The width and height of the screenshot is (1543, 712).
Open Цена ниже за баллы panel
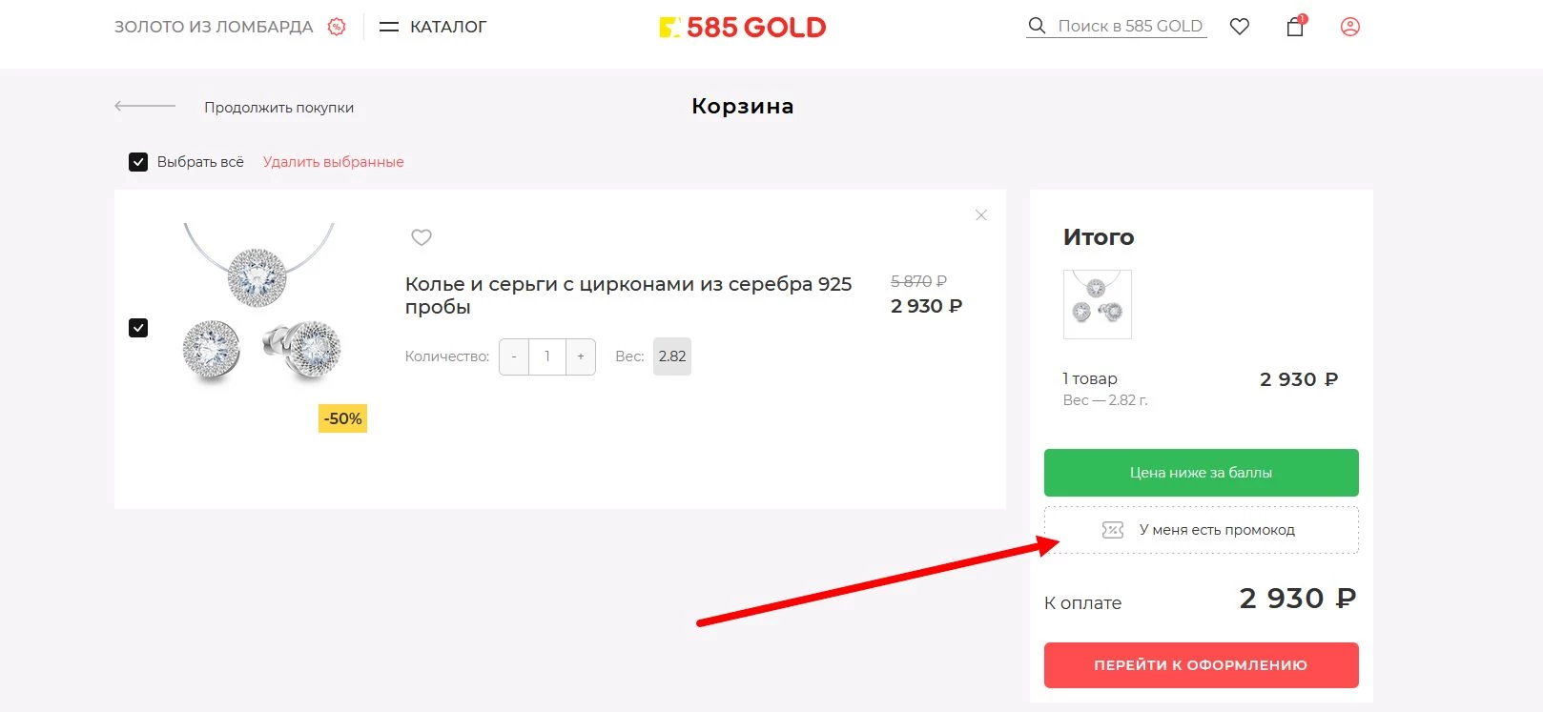[x=1201, y=472]
